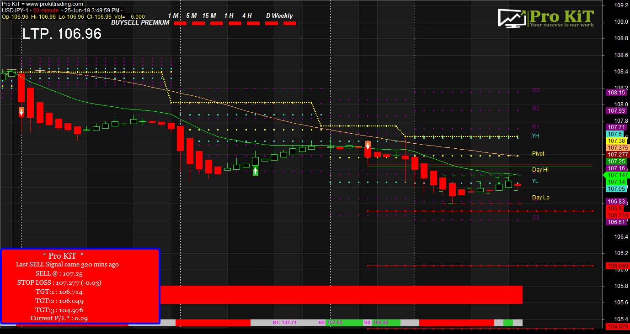The image size is (630, 334).
Task: Open the D daily timeframe chart
Action: tap(268, 16)
